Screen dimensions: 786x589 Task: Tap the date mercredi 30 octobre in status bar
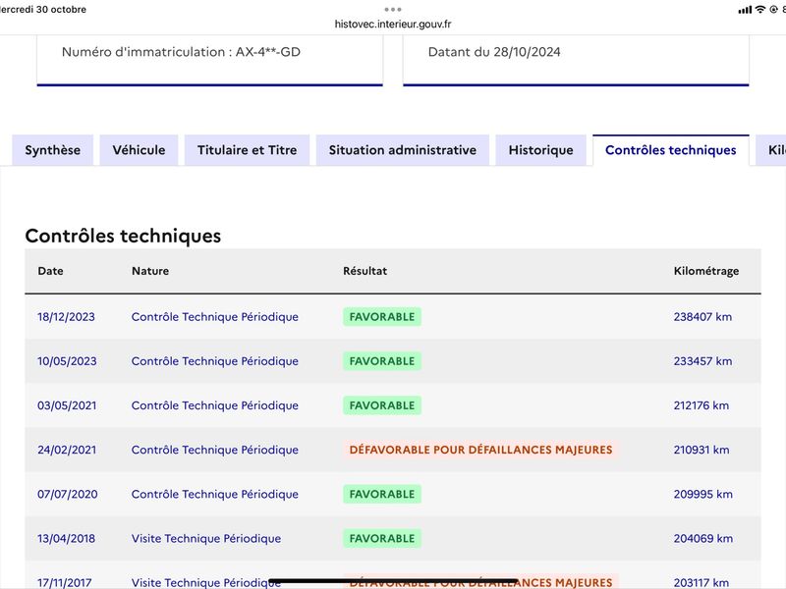click(x=43, y=10)
